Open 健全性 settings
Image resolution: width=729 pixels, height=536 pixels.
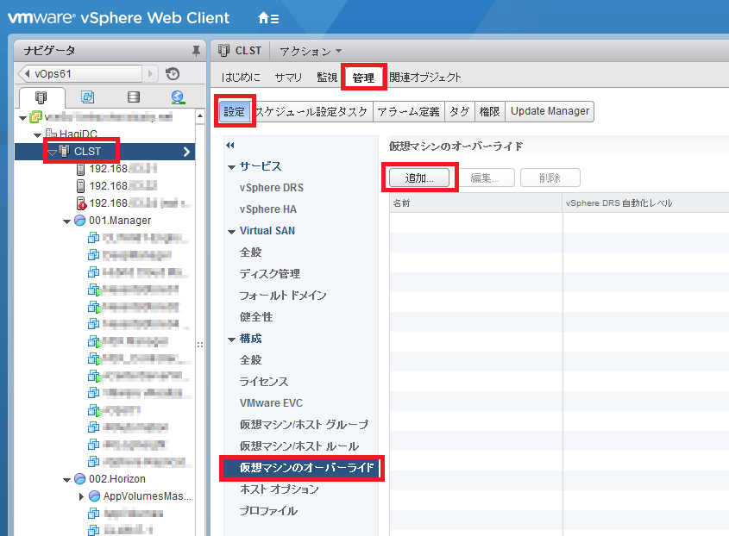point(256,317)
